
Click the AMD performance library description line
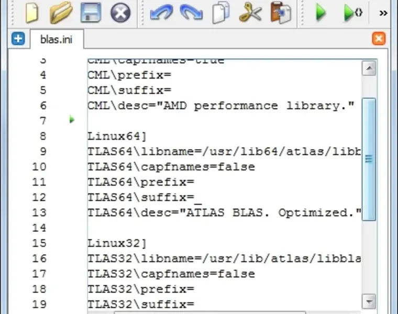[x=221, y=106]
